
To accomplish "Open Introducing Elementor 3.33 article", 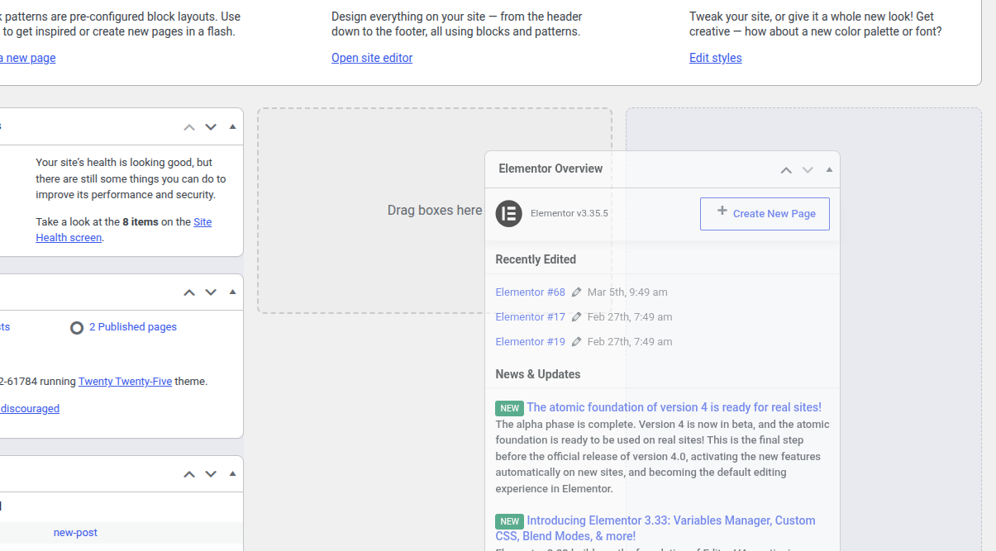I will point(655,528).
